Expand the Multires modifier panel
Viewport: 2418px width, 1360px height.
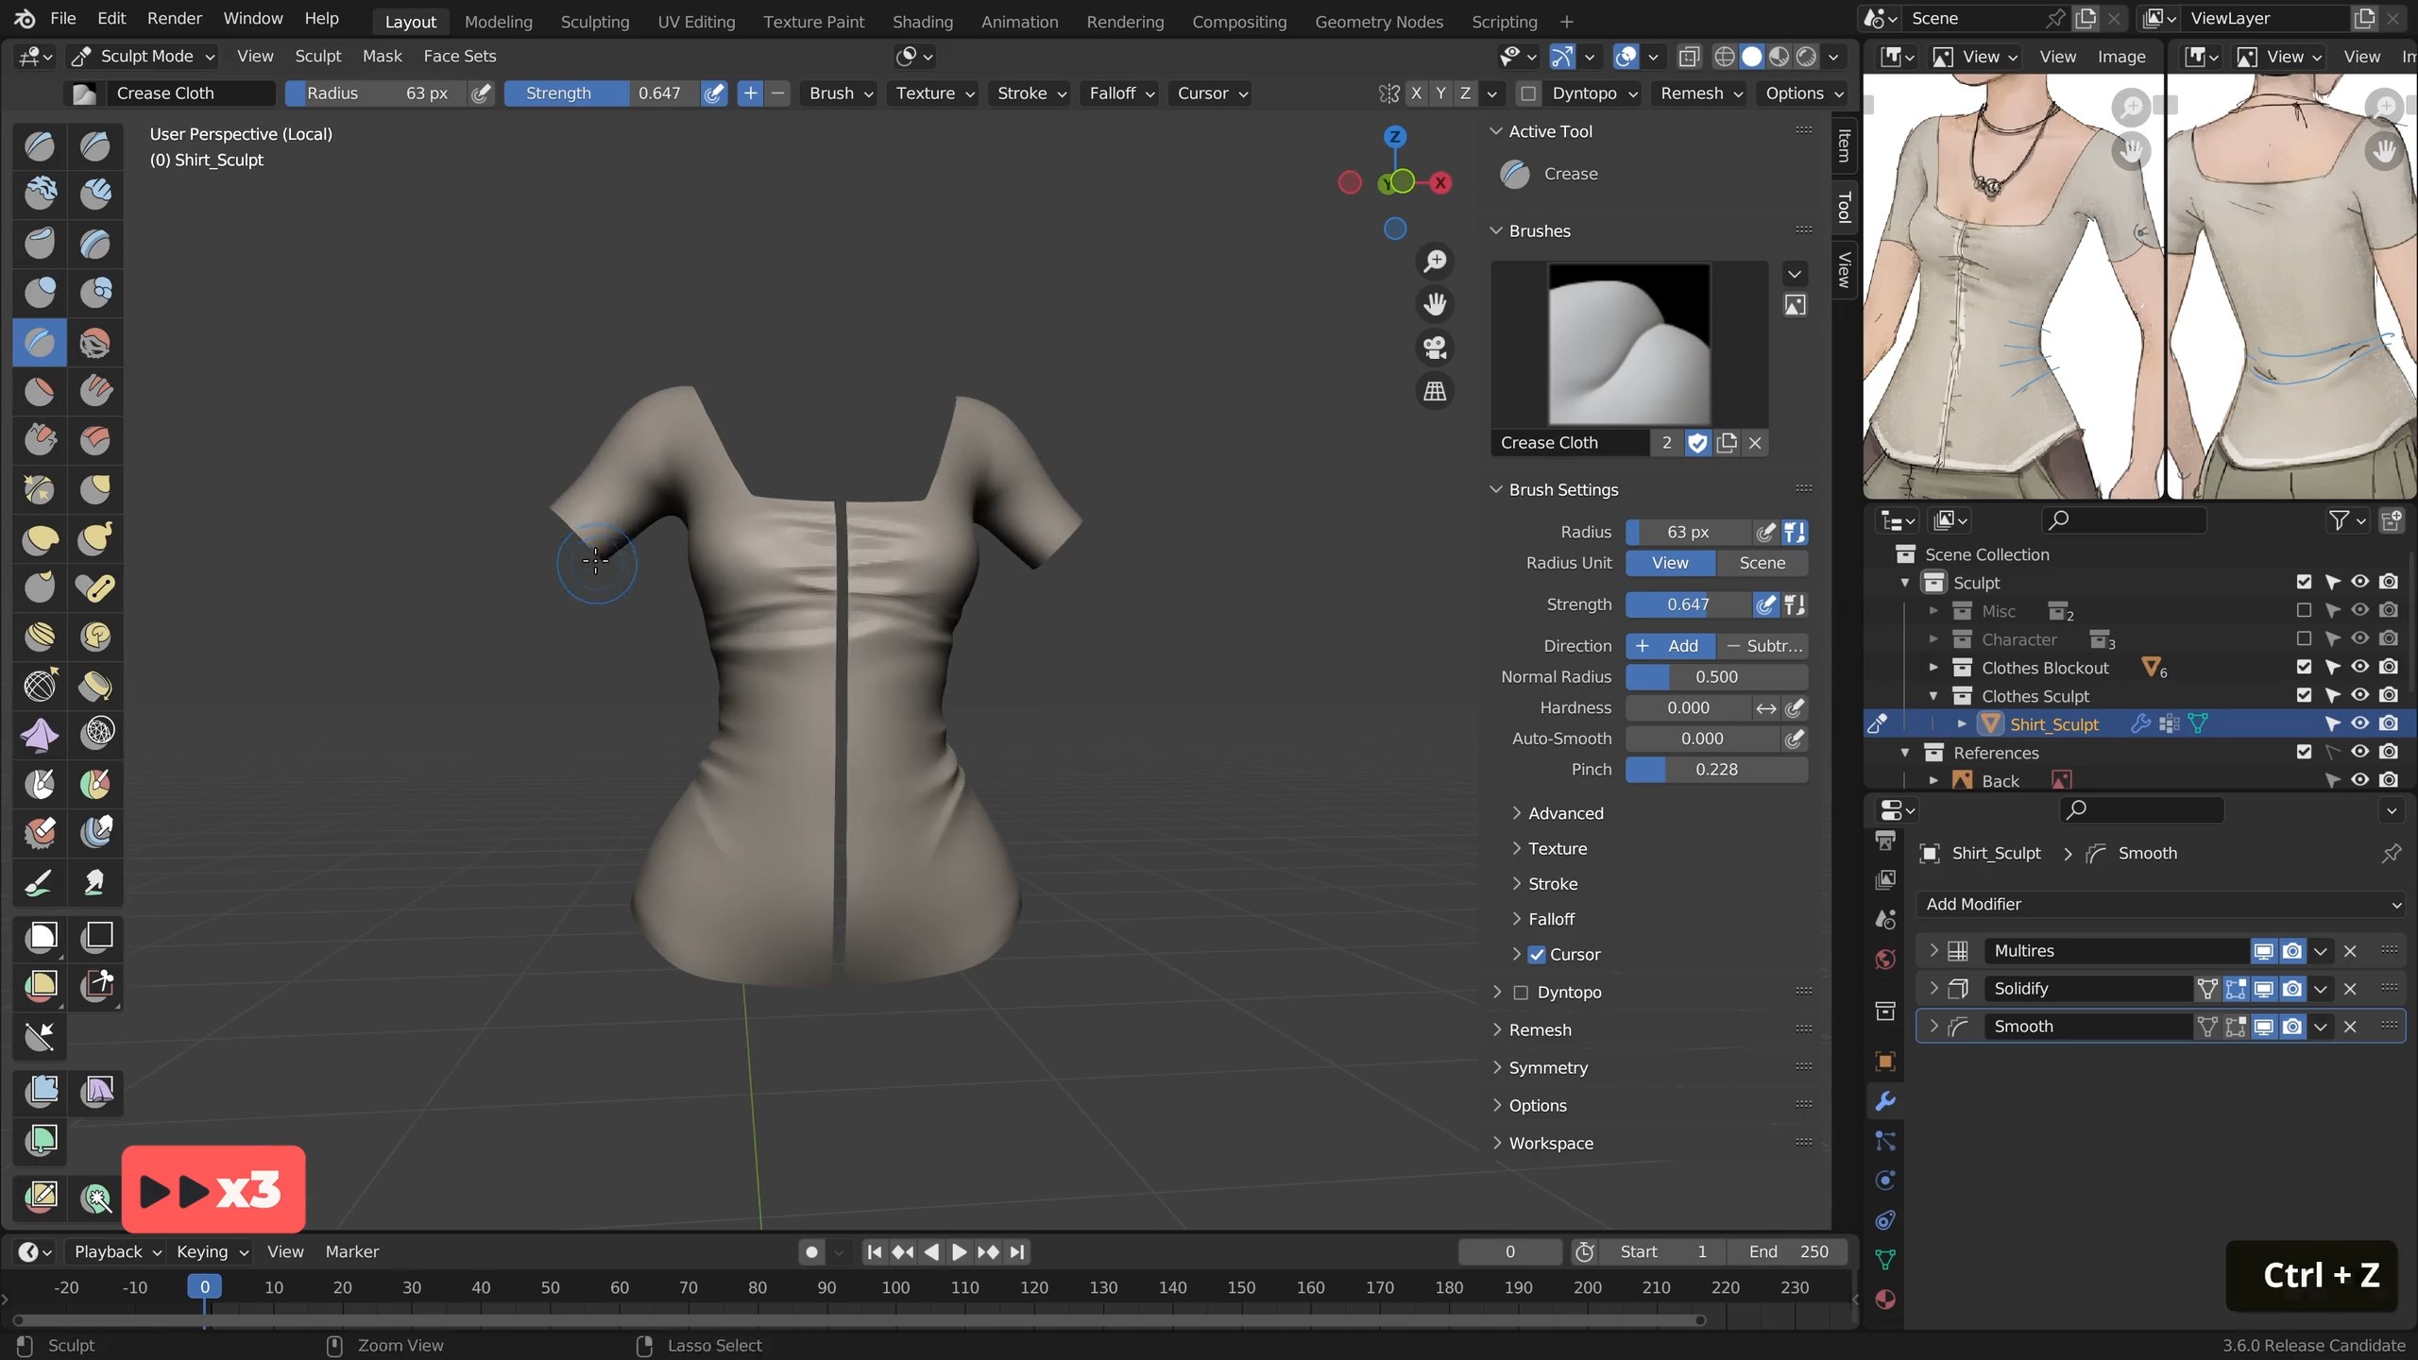coord(1933,950)
